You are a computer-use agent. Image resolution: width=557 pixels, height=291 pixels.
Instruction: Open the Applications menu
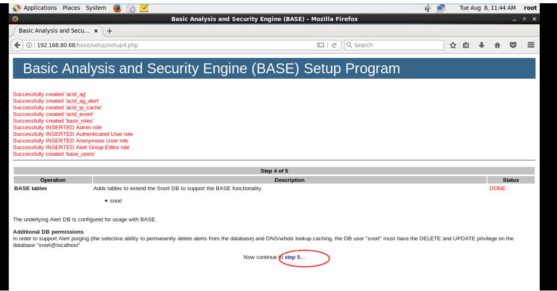coord(40,8)
